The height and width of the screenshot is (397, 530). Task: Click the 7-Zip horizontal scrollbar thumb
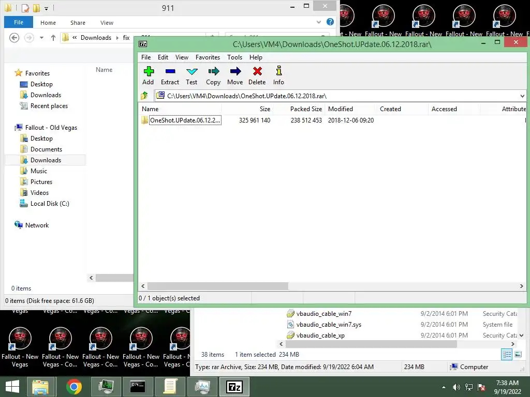click(218, 286)
